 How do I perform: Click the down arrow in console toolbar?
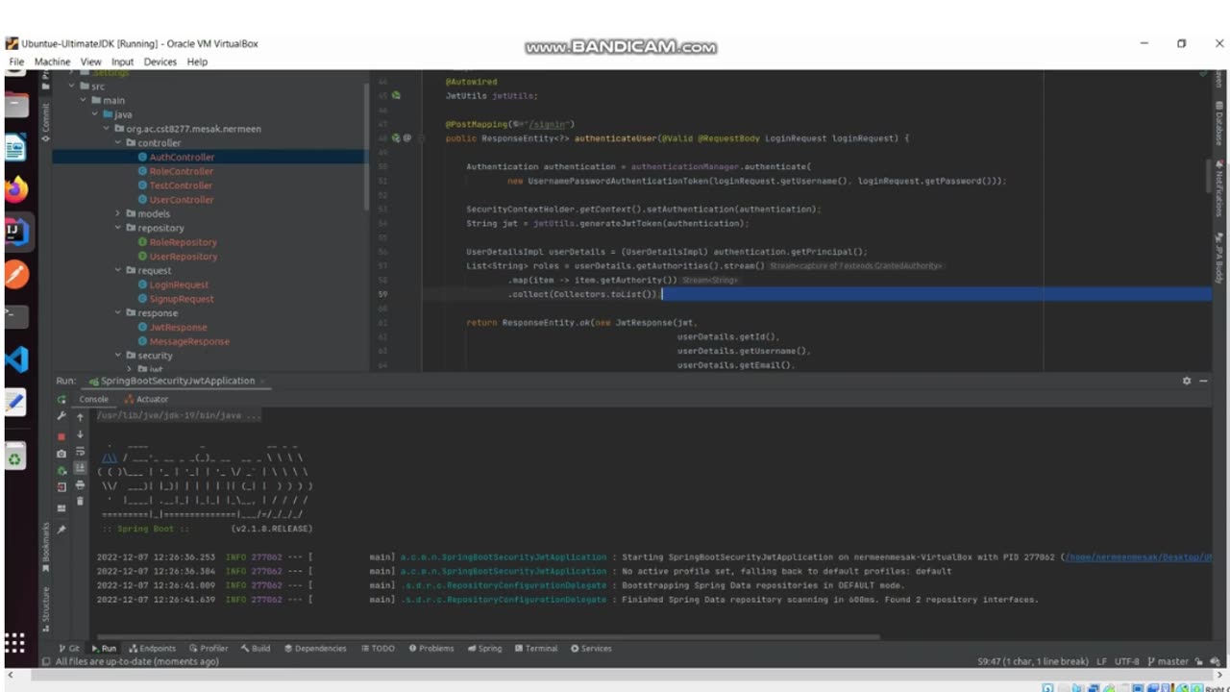pos(80,434)
